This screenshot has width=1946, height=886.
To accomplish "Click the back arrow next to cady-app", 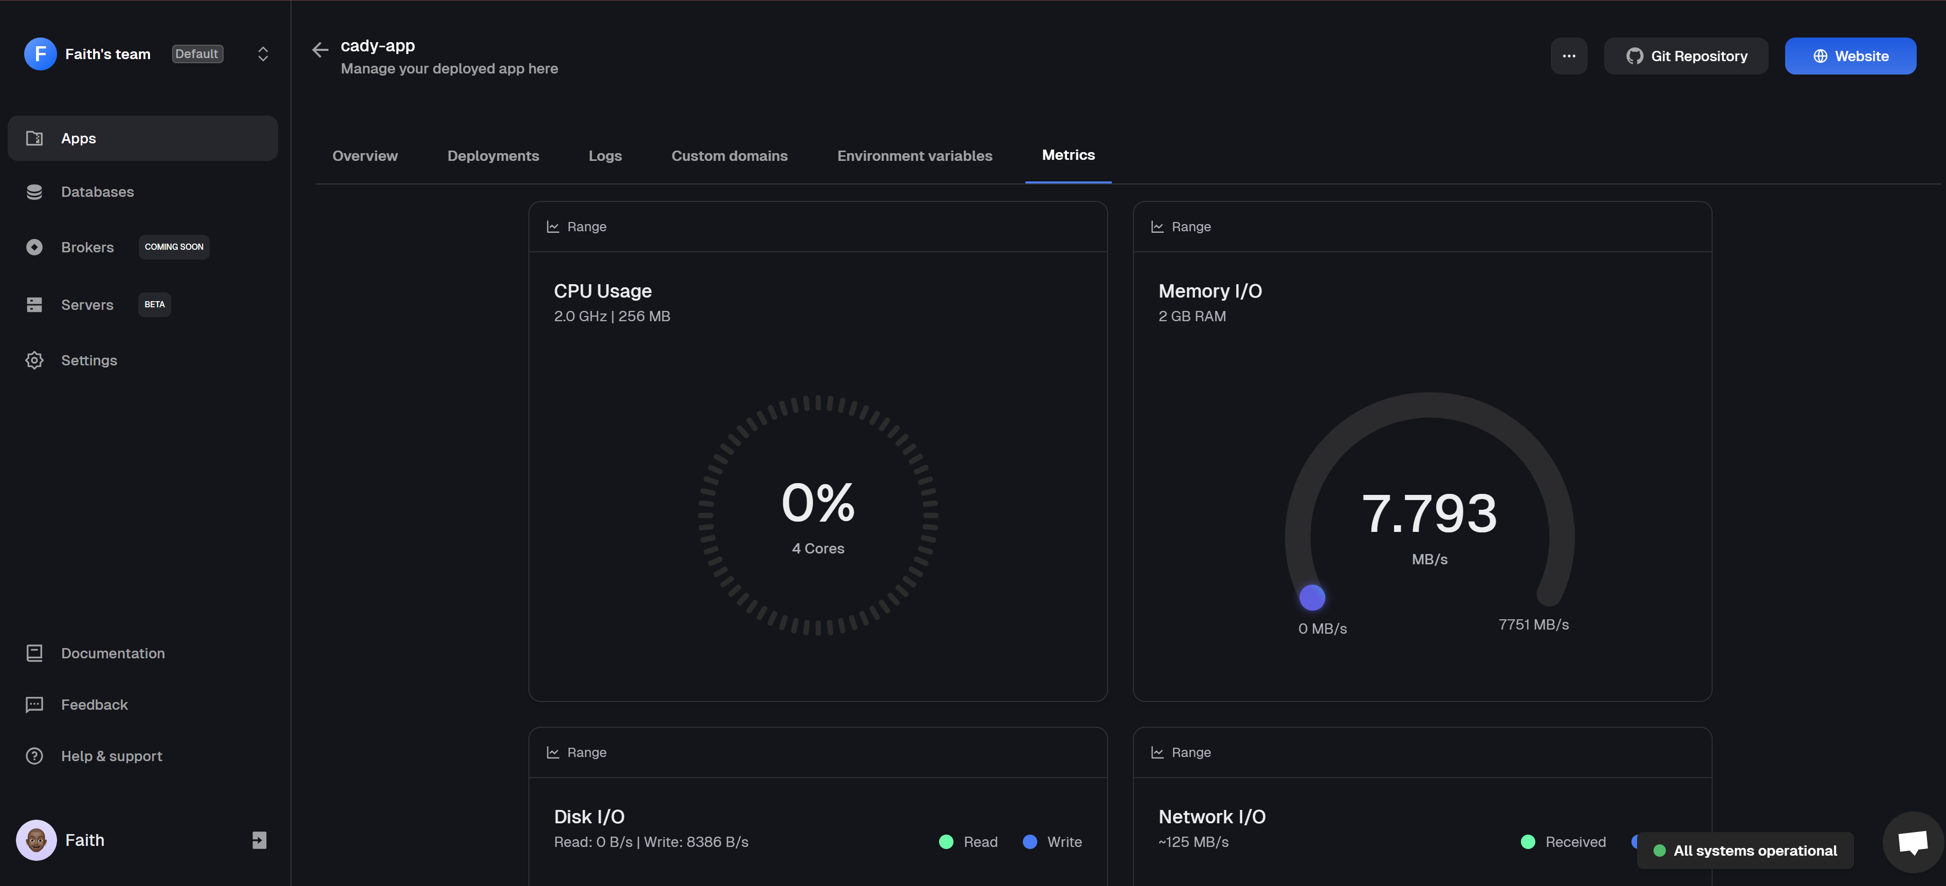I will tap(320, 50).
